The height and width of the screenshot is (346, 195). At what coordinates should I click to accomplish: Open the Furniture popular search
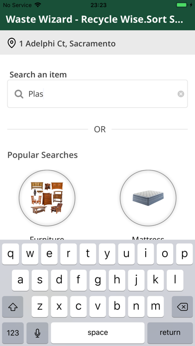tap(47, 198)
